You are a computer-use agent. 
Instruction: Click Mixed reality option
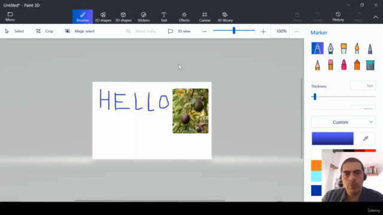click(x=141, y=31)
